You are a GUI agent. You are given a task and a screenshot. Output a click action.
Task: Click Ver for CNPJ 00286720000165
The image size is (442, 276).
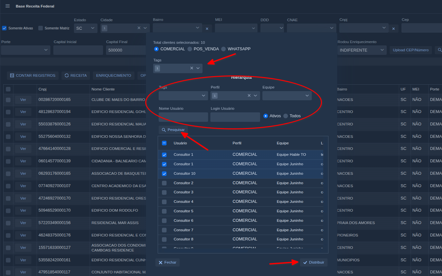23,100
